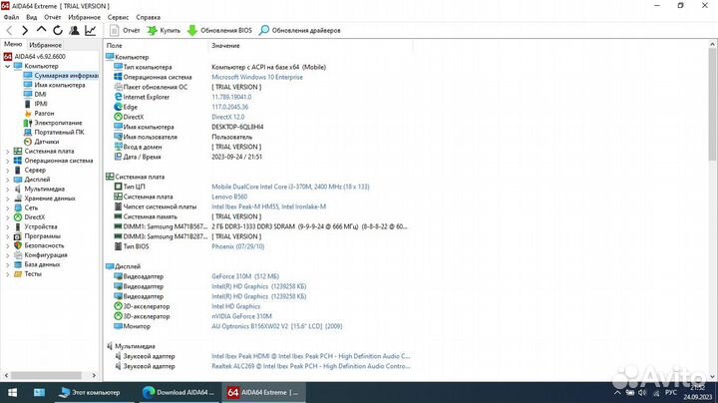718x403 pixels.
Task: Select the Конфигурация tree item
Action: [x=40, y=255]
